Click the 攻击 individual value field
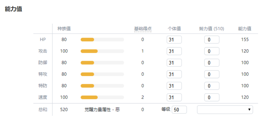Screen dimensions: 265x123 coord(174,51)
